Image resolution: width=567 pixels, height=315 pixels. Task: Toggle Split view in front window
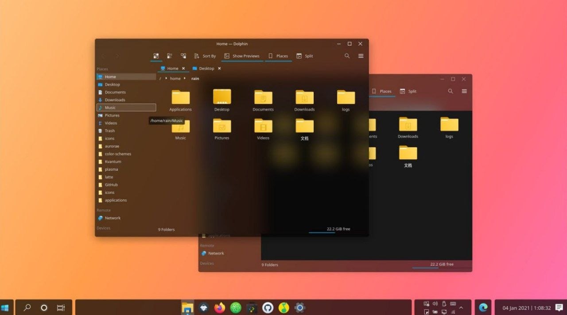[x=305, y=56]
